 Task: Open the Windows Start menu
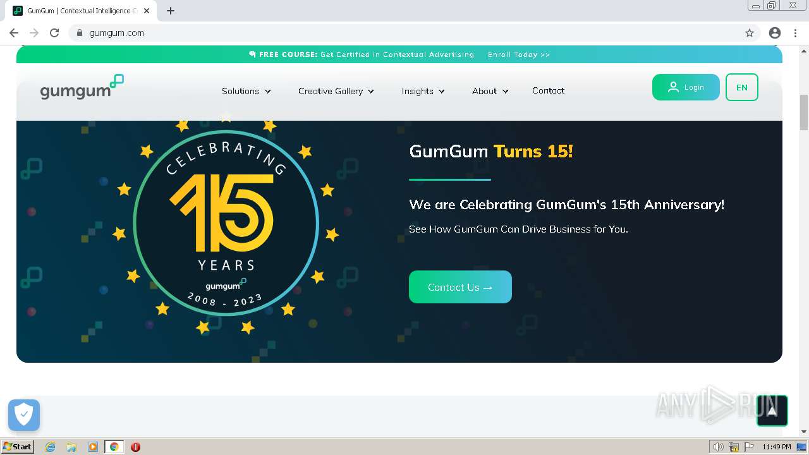click(17, 447)
